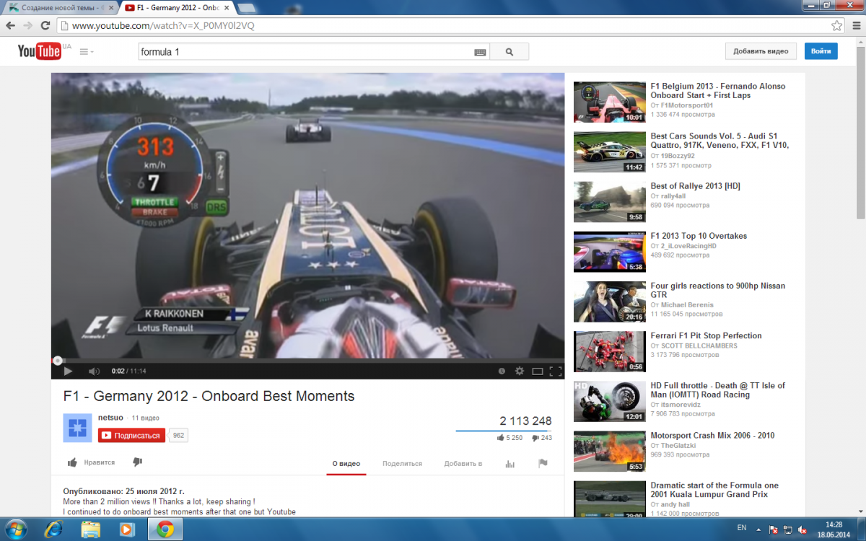Viewport: 866px width, 541px height.
Task: Click the report flag icon
Action: [543, 464]
